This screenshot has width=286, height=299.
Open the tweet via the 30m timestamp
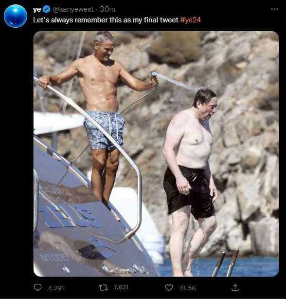107,9
